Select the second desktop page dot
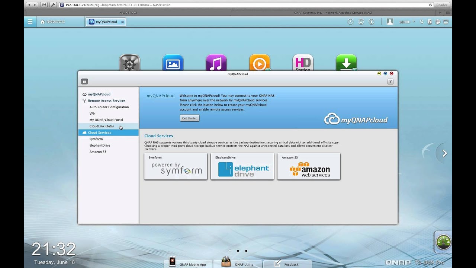Screen dimensions: 476x268 [238, 251]
